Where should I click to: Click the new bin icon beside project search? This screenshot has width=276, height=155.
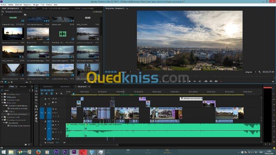pos(25,15)
